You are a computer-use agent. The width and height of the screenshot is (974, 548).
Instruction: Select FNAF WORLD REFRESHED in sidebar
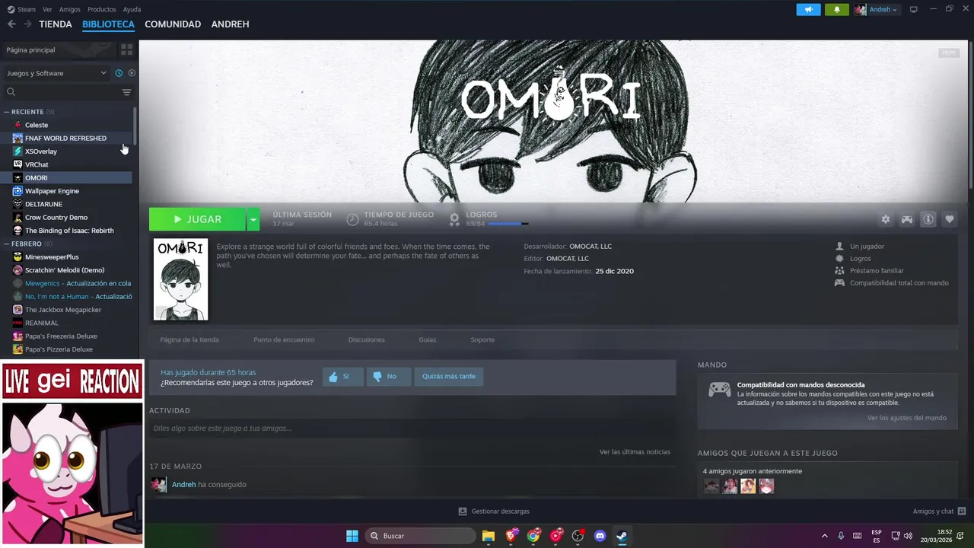(67, 138)
